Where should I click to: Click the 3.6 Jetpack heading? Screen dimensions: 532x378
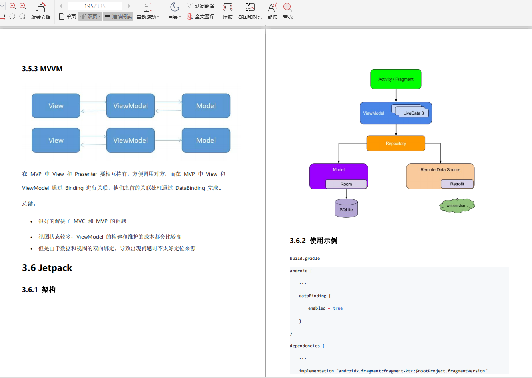click(47, 268)
